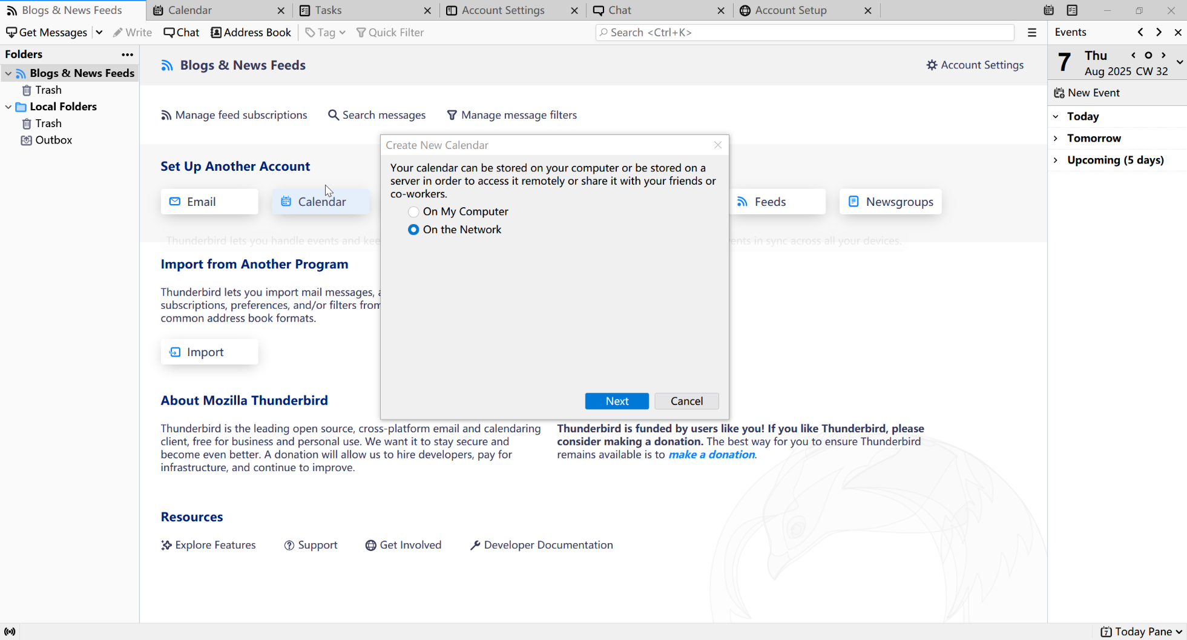Click Search messages
1187x640 pixels.
point(376,115)
